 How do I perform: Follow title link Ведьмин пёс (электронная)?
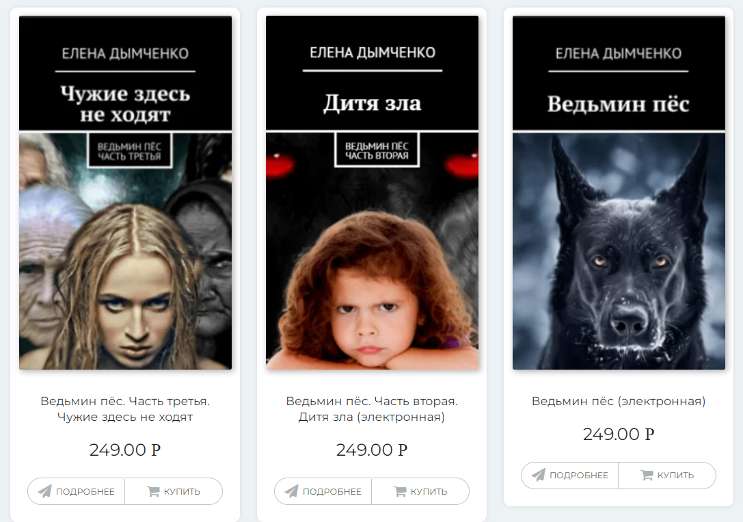click(619, 401)
